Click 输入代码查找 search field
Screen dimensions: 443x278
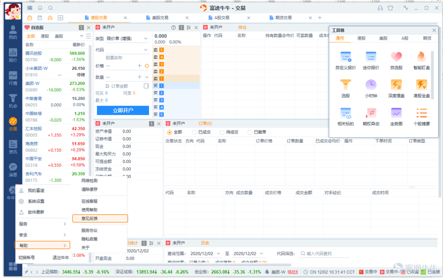click(x=324, y=254)
